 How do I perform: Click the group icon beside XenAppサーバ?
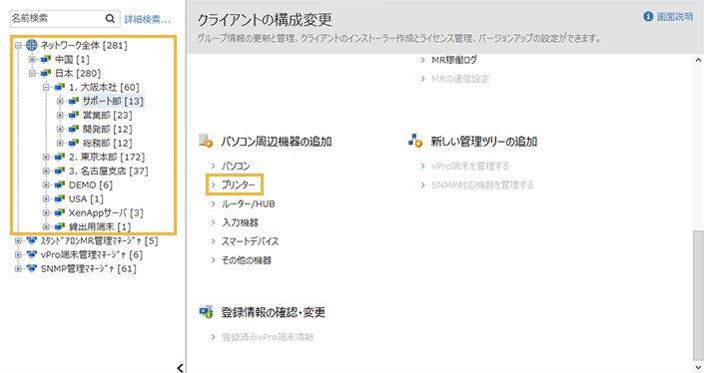60,212
